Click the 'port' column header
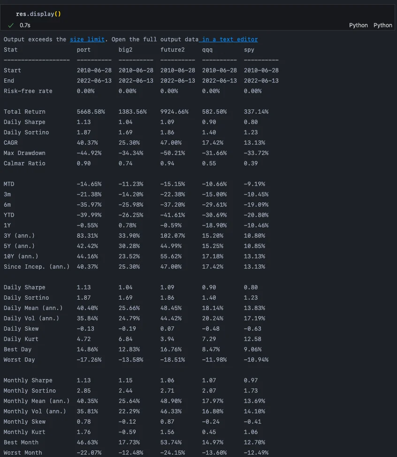The width and height of the screenshot is (397, 457). (84, 50)
